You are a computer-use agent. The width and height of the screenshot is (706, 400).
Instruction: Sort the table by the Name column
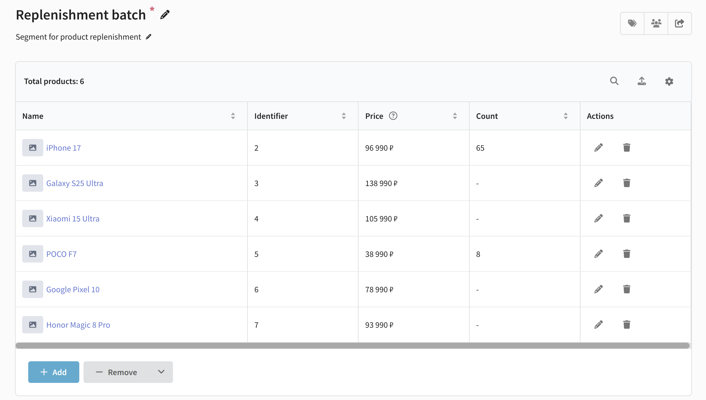(233, 116)
